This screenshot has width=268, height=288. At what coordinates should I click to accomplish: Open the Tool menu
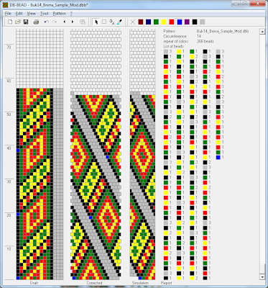(x=44, y=14)
